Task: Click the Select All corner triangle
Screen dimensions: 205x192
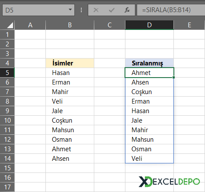Action: coord(10,25)
